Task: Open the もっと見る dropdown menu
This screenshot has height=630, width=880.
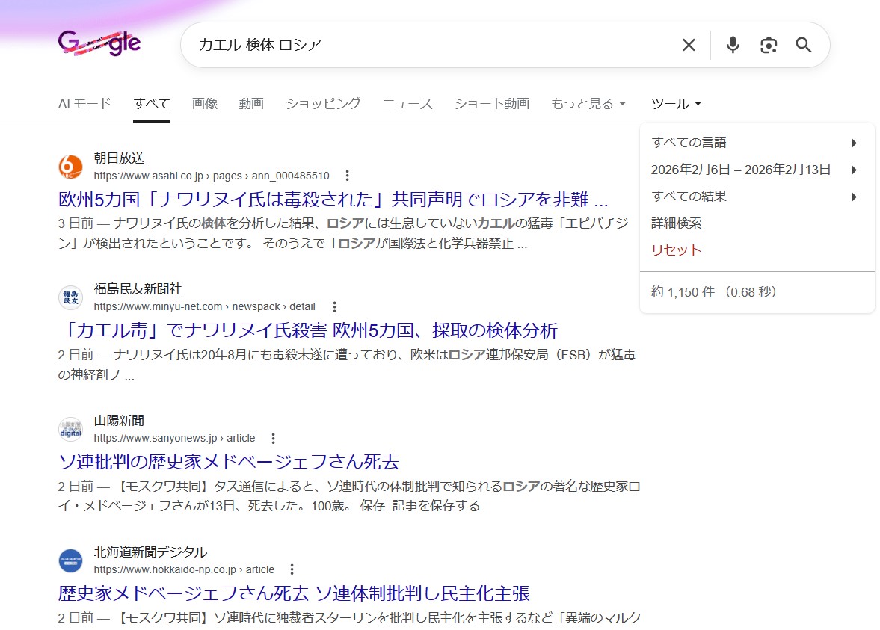Action: coord(588,104)
